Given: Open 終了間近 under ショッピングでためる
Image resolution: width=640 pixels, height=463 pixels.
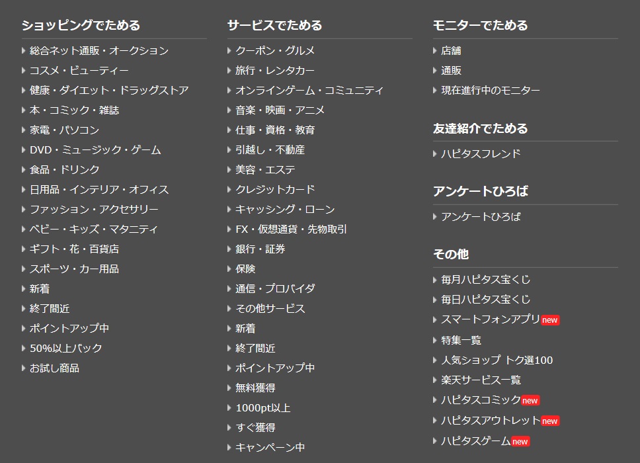Looking at the screenshot, I should tap(50, 309).
